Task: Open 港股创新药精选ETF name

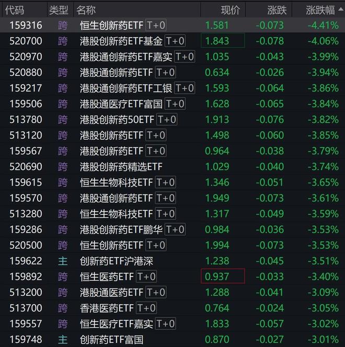Action: 121,167
